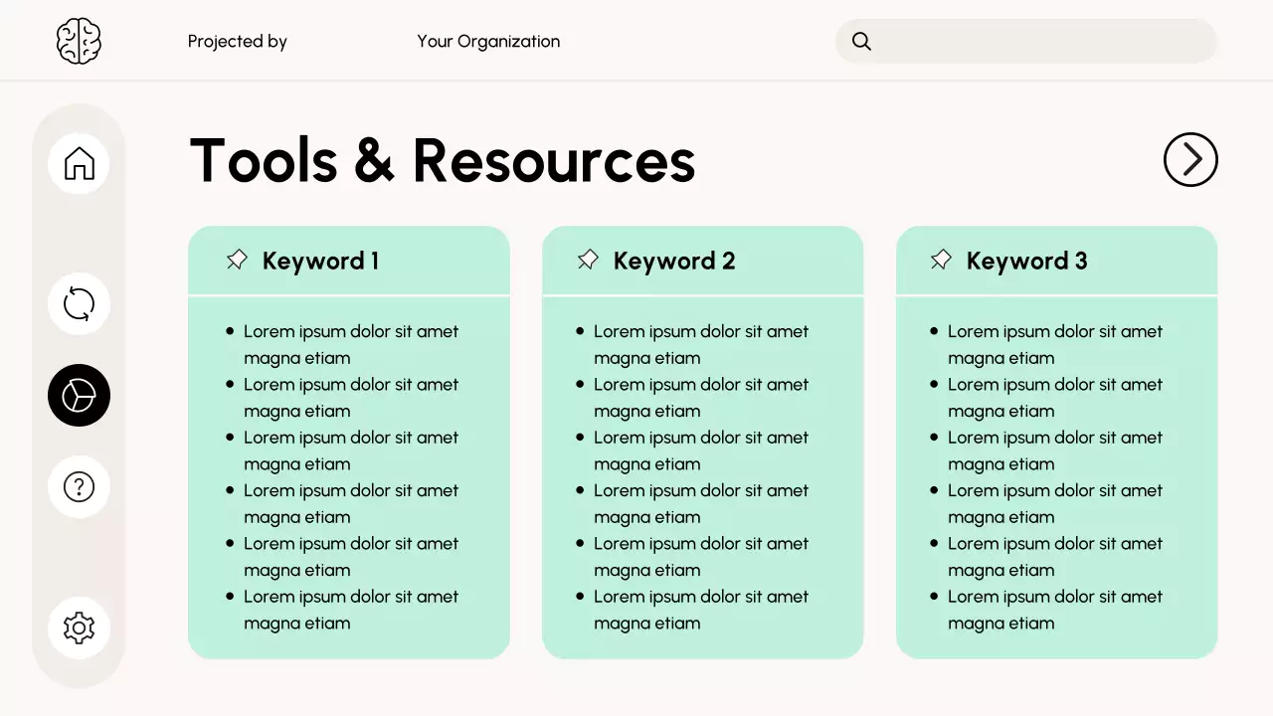1273x716 pixels.
Task: Click the Keyword 1 heading
Action: (320, 262)
